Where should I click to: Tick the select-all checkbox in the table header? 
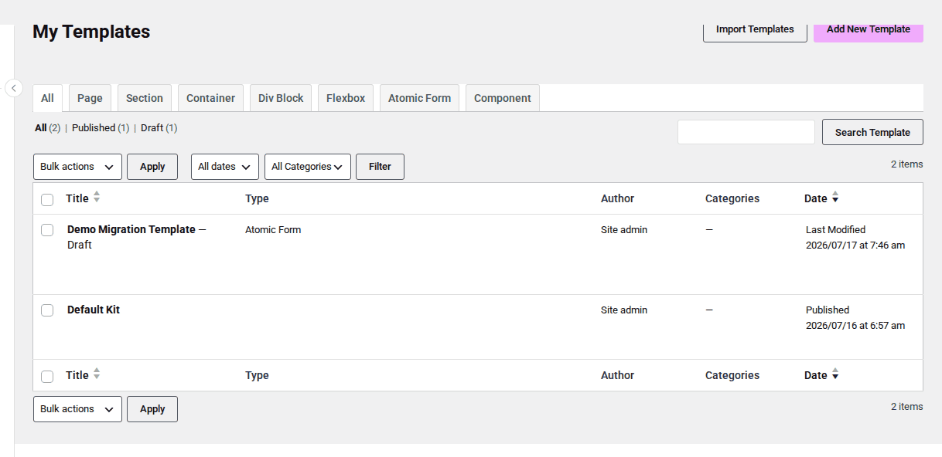click(x=47, y=200)
